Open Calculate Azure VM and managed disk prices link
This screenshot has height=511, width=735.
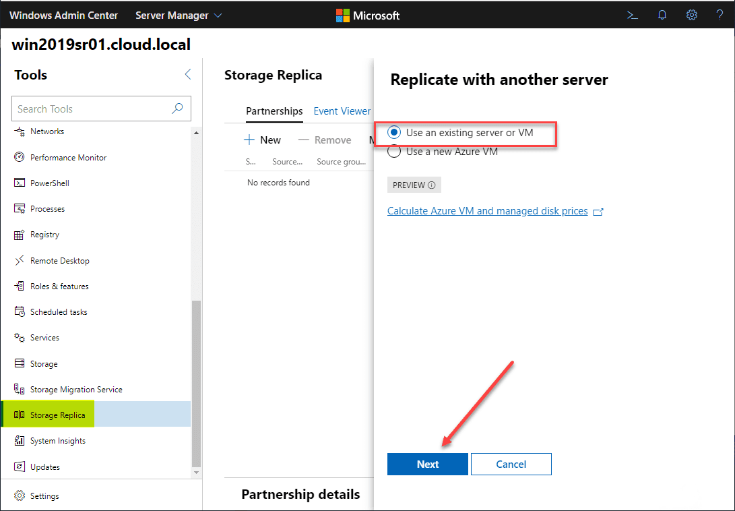(x=487, y=211)
